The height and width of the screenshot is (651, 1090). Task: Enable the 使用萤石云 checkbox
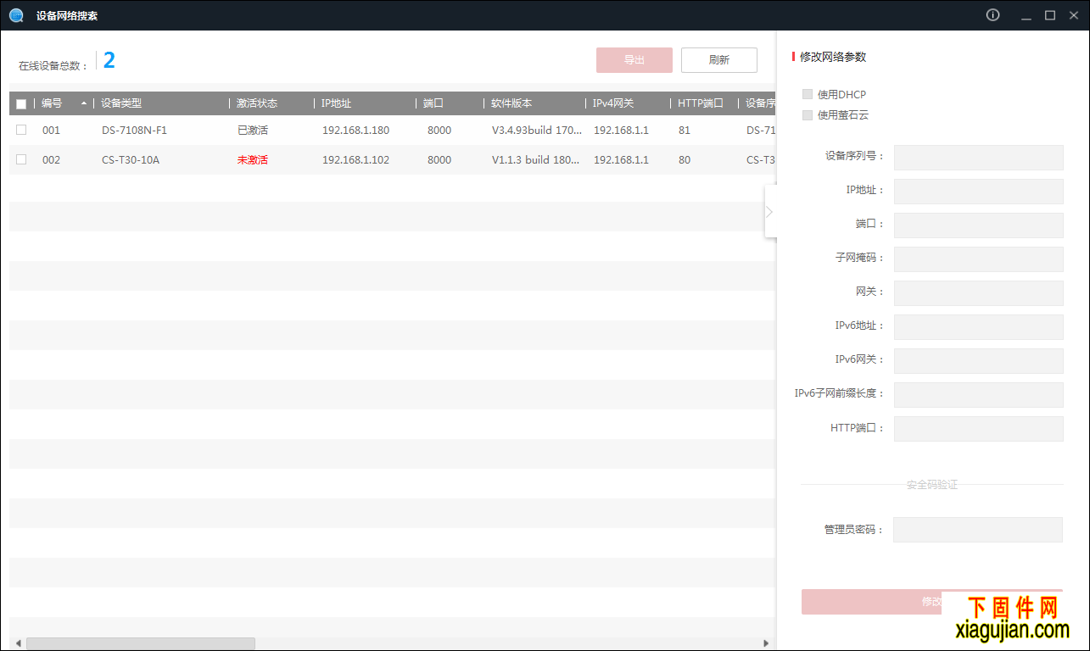pos(808,114)
